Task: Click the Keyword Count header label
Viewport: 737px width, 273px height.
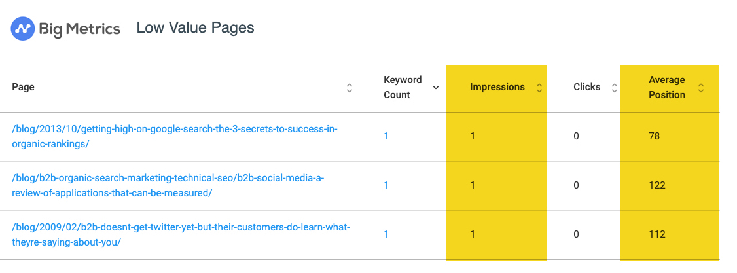Action: tap(403, 87)
